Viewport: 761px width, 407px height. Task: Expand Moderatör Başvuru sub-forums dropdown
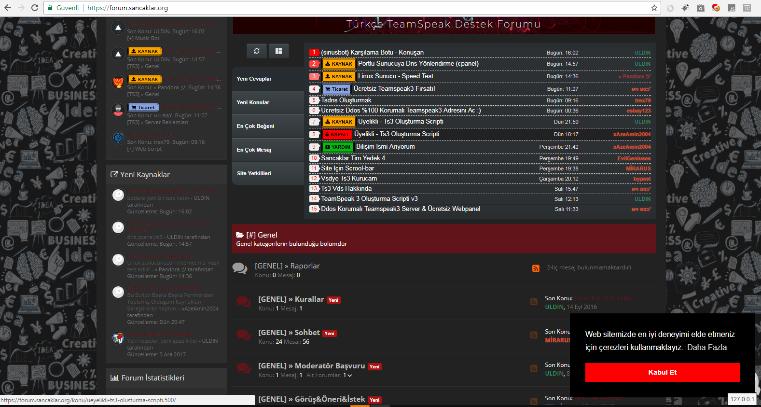[350, 376]
